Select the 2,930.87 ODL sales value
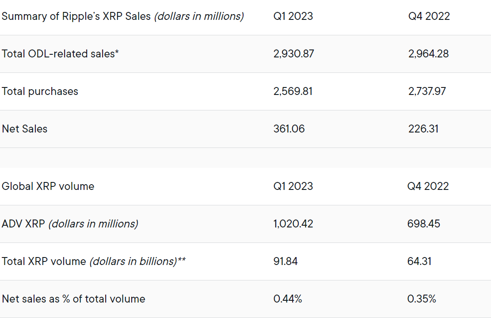 tap(293, 54)
